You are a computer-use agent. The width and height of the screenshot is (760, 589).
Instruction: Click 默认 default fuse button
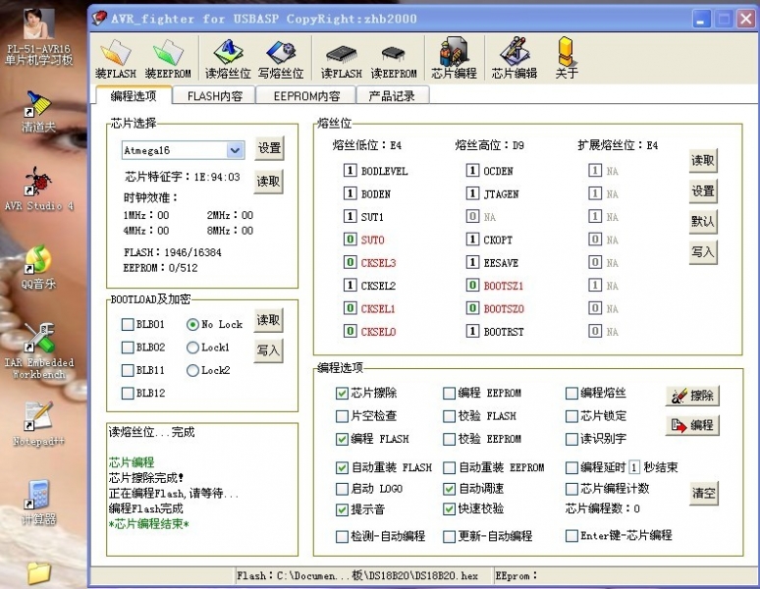tap(703, 221)
